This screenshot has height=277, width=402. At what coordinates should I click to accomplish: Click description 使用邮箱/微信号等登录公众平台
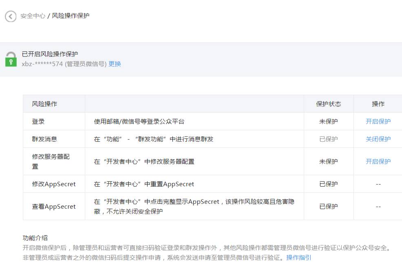click(139, 121)
